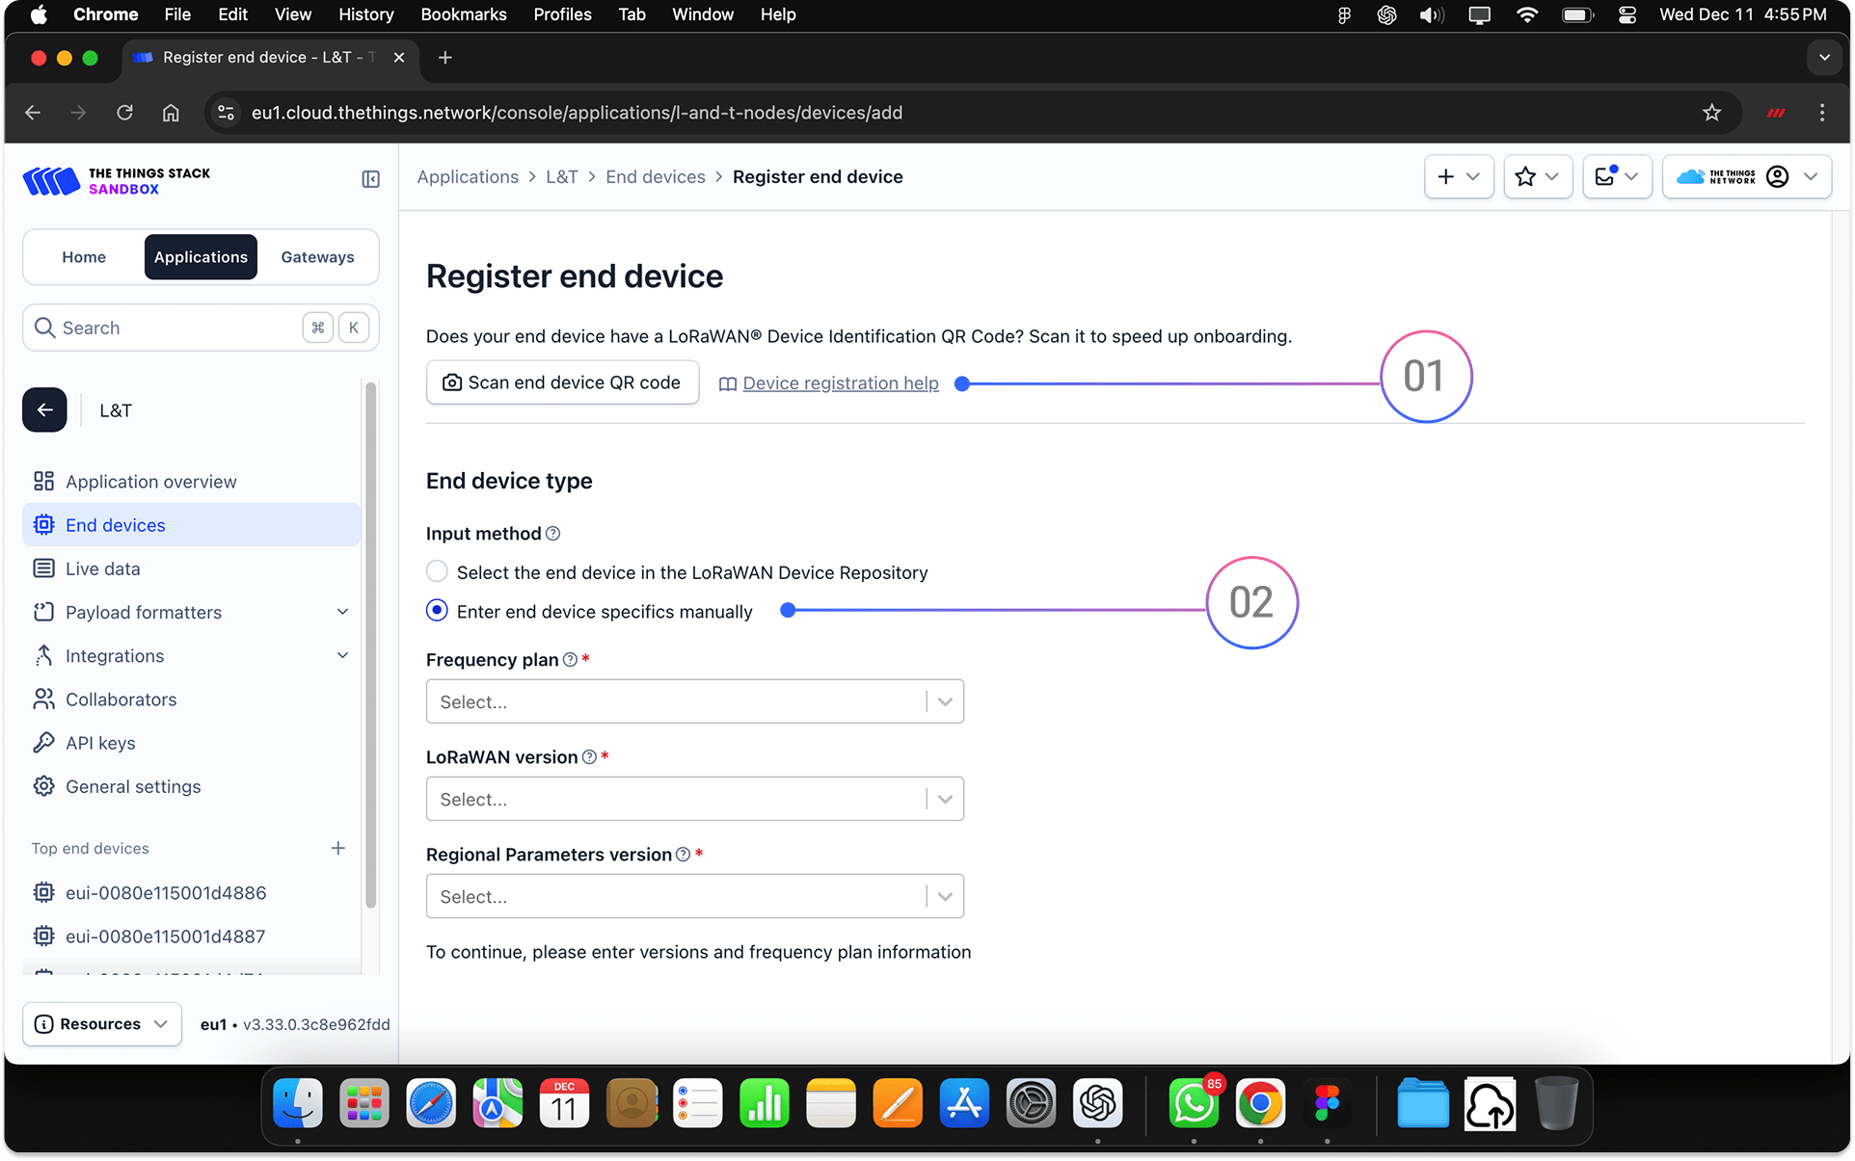Image resolution: width=1855 pixels, height=1161 pixels.
Task: Open the Device registration help link
Action: pyautogui.click(x=840, y=383)
